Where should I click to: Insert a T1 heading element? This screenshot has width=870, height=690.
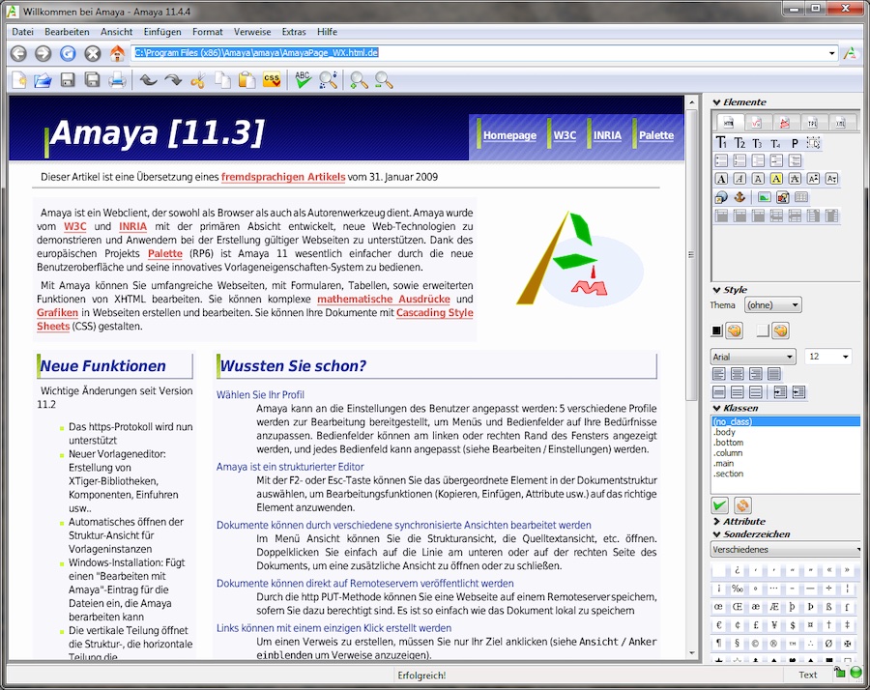[x=721, y=143]
